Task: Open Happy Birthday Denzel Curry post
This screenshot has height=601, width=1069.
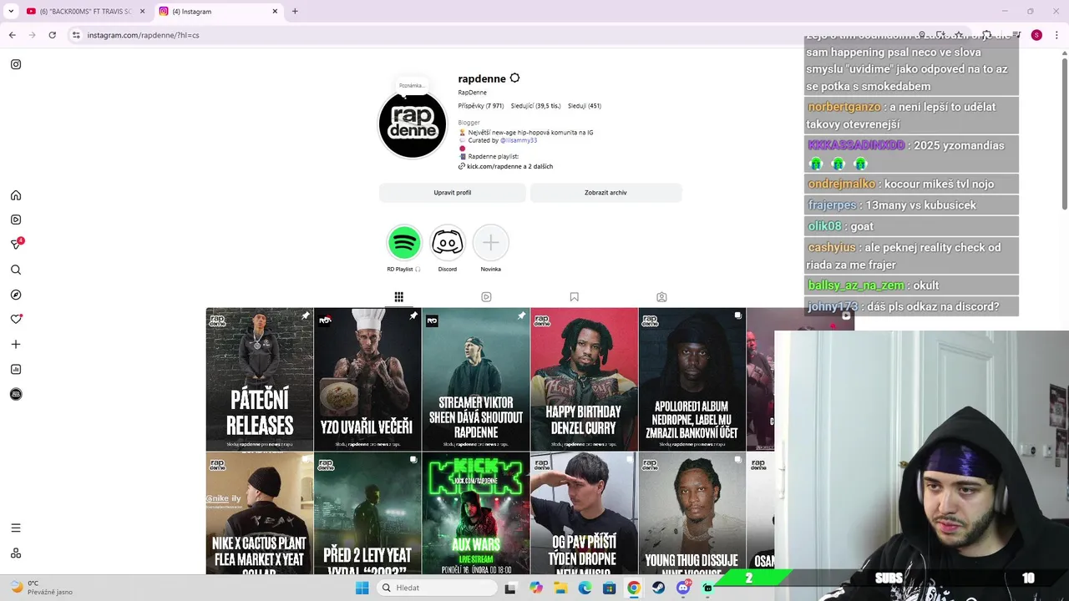Action: pos(584,380)
